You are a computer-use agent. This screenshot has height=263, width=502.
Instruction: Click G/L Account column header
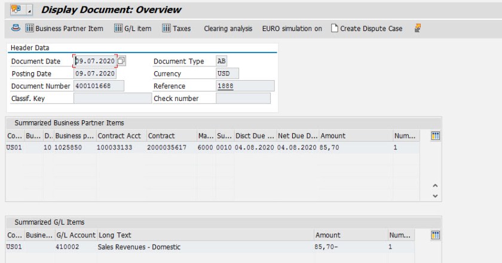pyautogui.click(x=76, y=235)
